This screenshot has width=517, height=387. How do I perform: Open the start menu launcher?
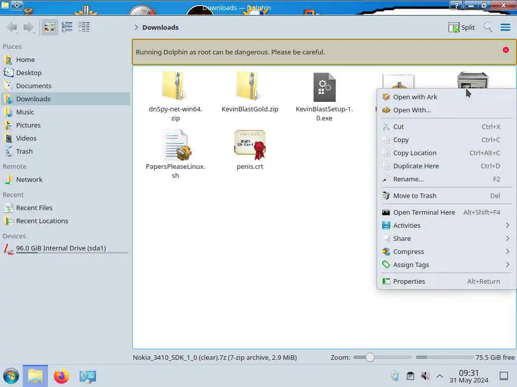[x=11, y=376]
